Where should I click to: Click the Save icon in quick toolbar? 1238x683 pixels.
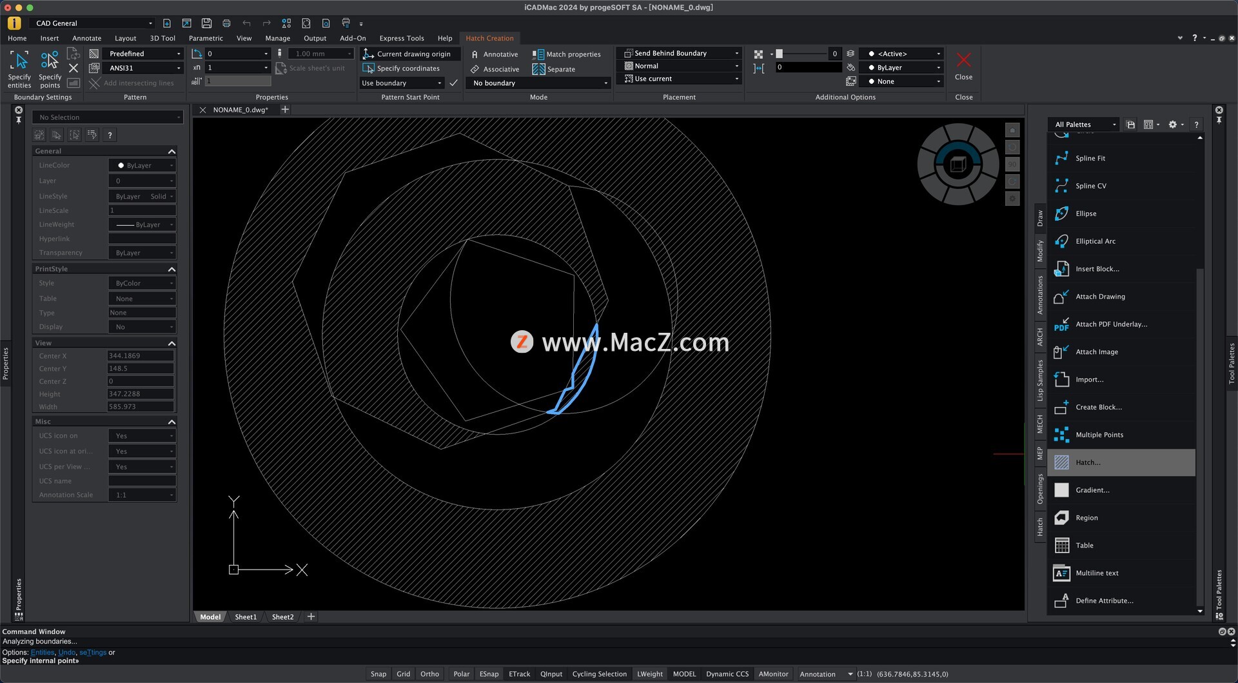(x=206, y=23)
